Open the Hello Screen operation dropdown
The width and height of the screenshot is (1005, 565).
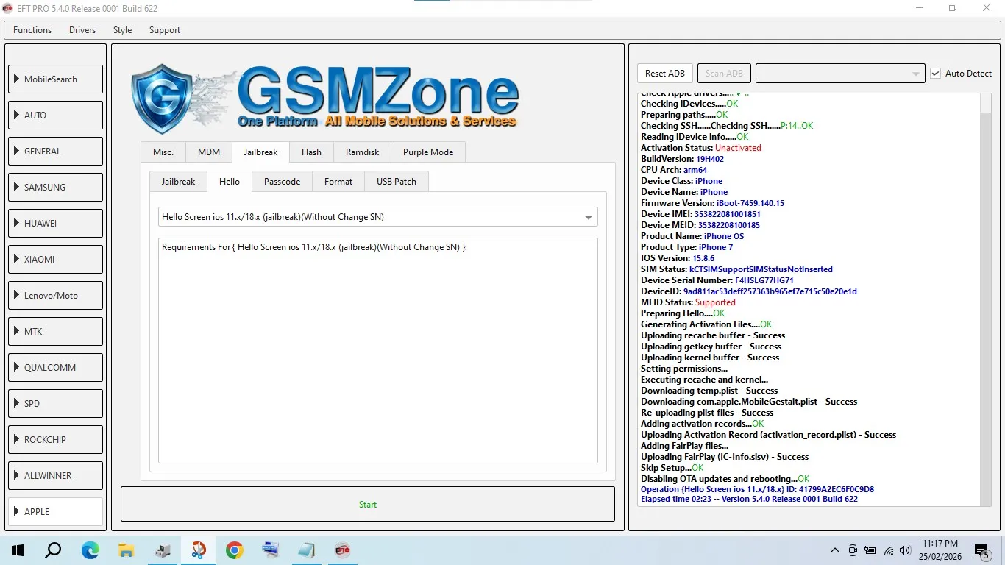pyautogui.click(x=377, y=217)
